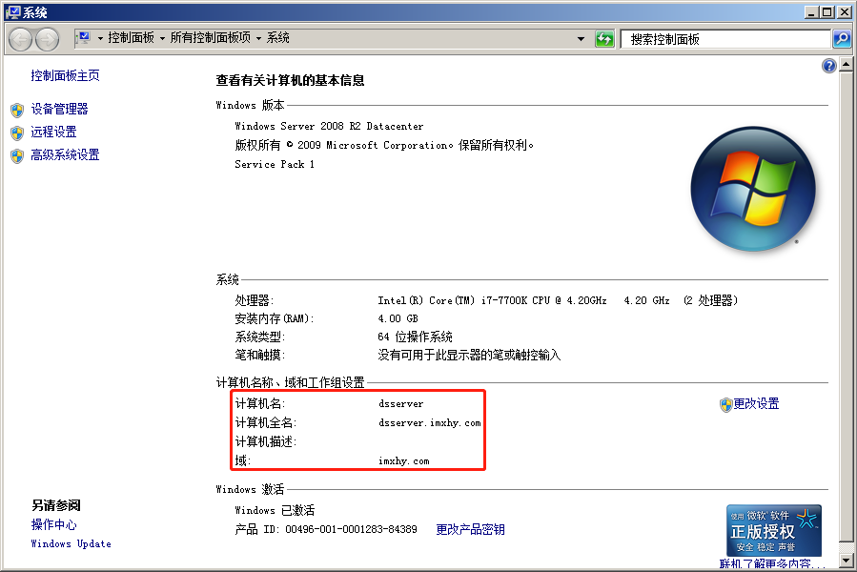Maximize the 系统 window
Screen dimensions: 857x572
[827, 12]
